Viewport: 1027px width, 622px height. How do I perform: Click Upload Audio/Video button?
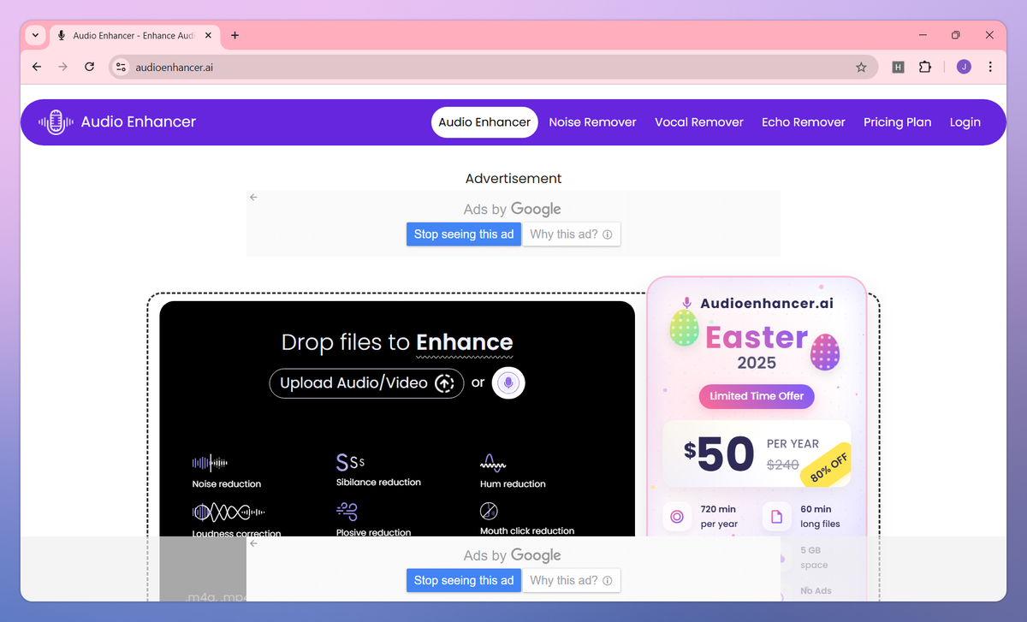coord(366,383)
